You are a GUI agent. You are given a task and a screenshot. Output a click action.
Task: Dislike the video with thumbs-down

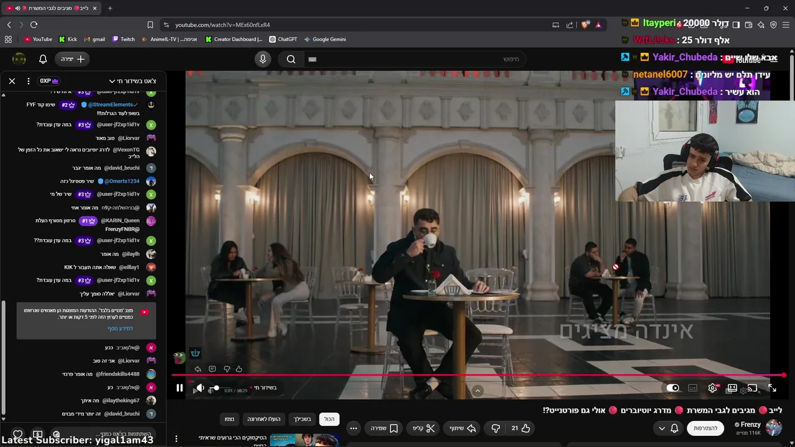[496, 428]
